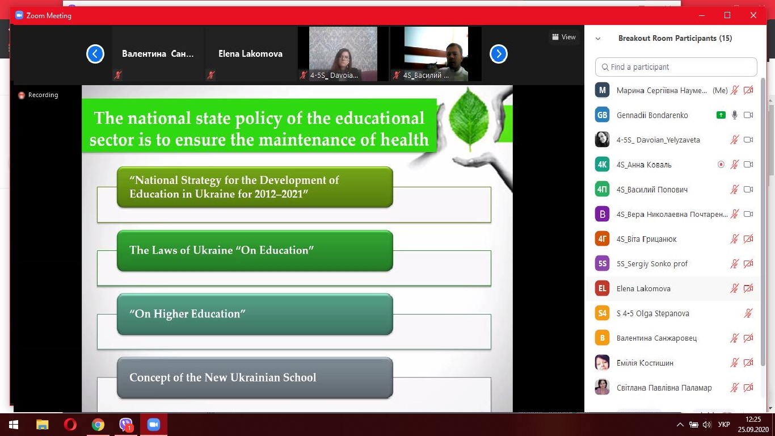Open Viber from the taskbar
The width and height of the screenshot is (775, 436).
pyautogui.click(x=126, y=425)
